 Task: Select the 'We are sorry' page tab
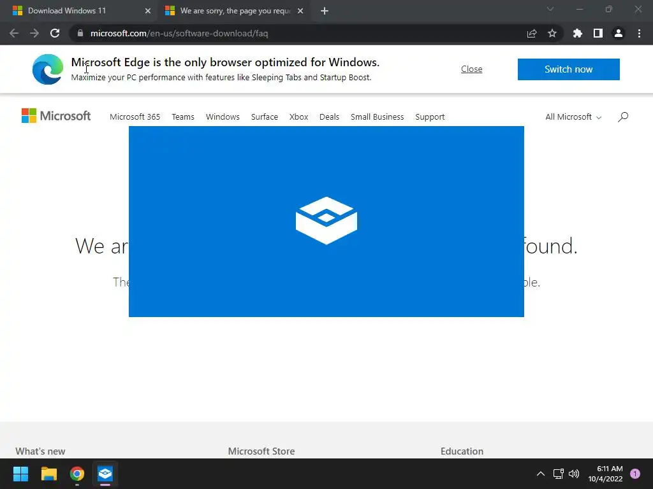click(x=235, y=11)
